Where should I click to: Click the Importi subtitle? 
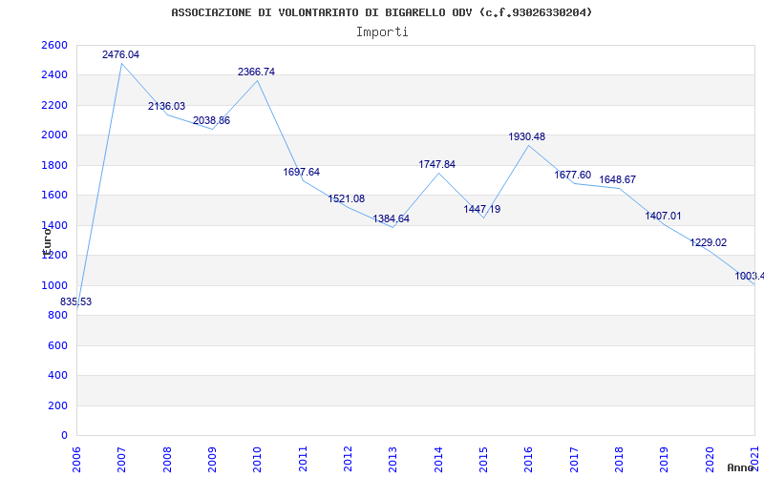382,32
